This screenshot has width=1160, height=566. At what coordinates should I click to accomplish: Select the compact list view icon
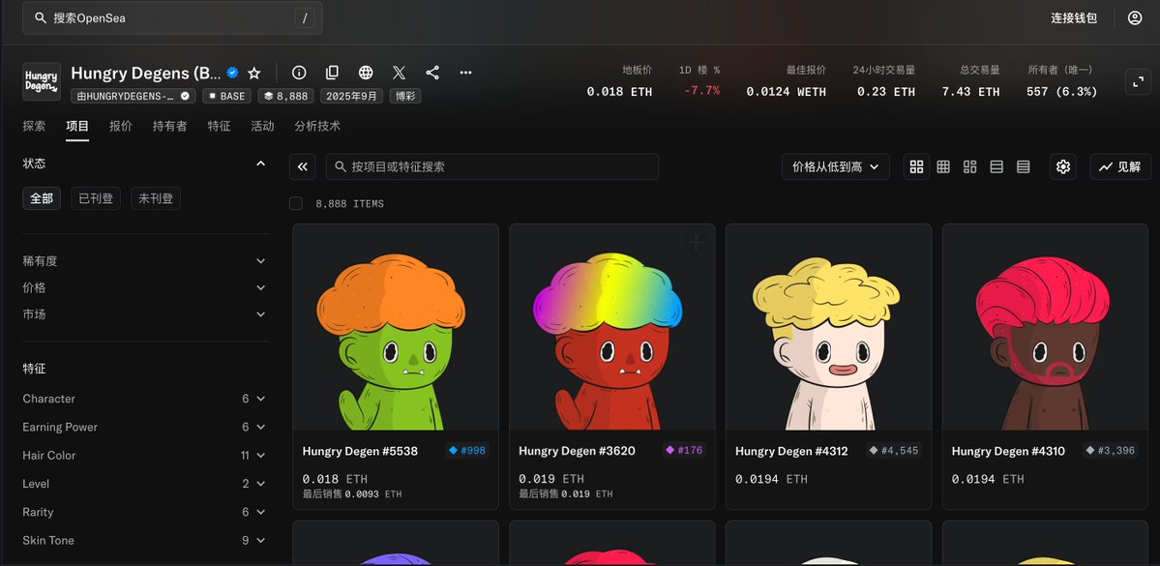point(996,166)
